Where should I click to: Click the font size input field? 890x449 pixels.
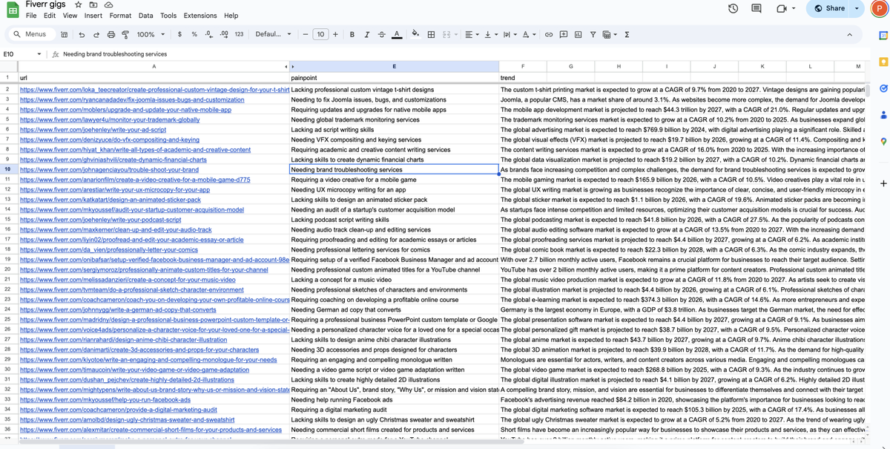coord(320,34)
